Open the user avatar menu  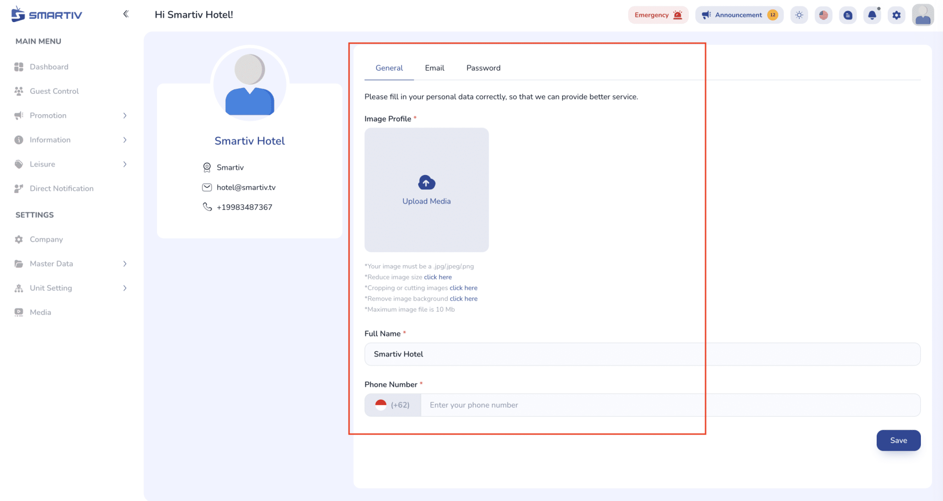point(923,15)
